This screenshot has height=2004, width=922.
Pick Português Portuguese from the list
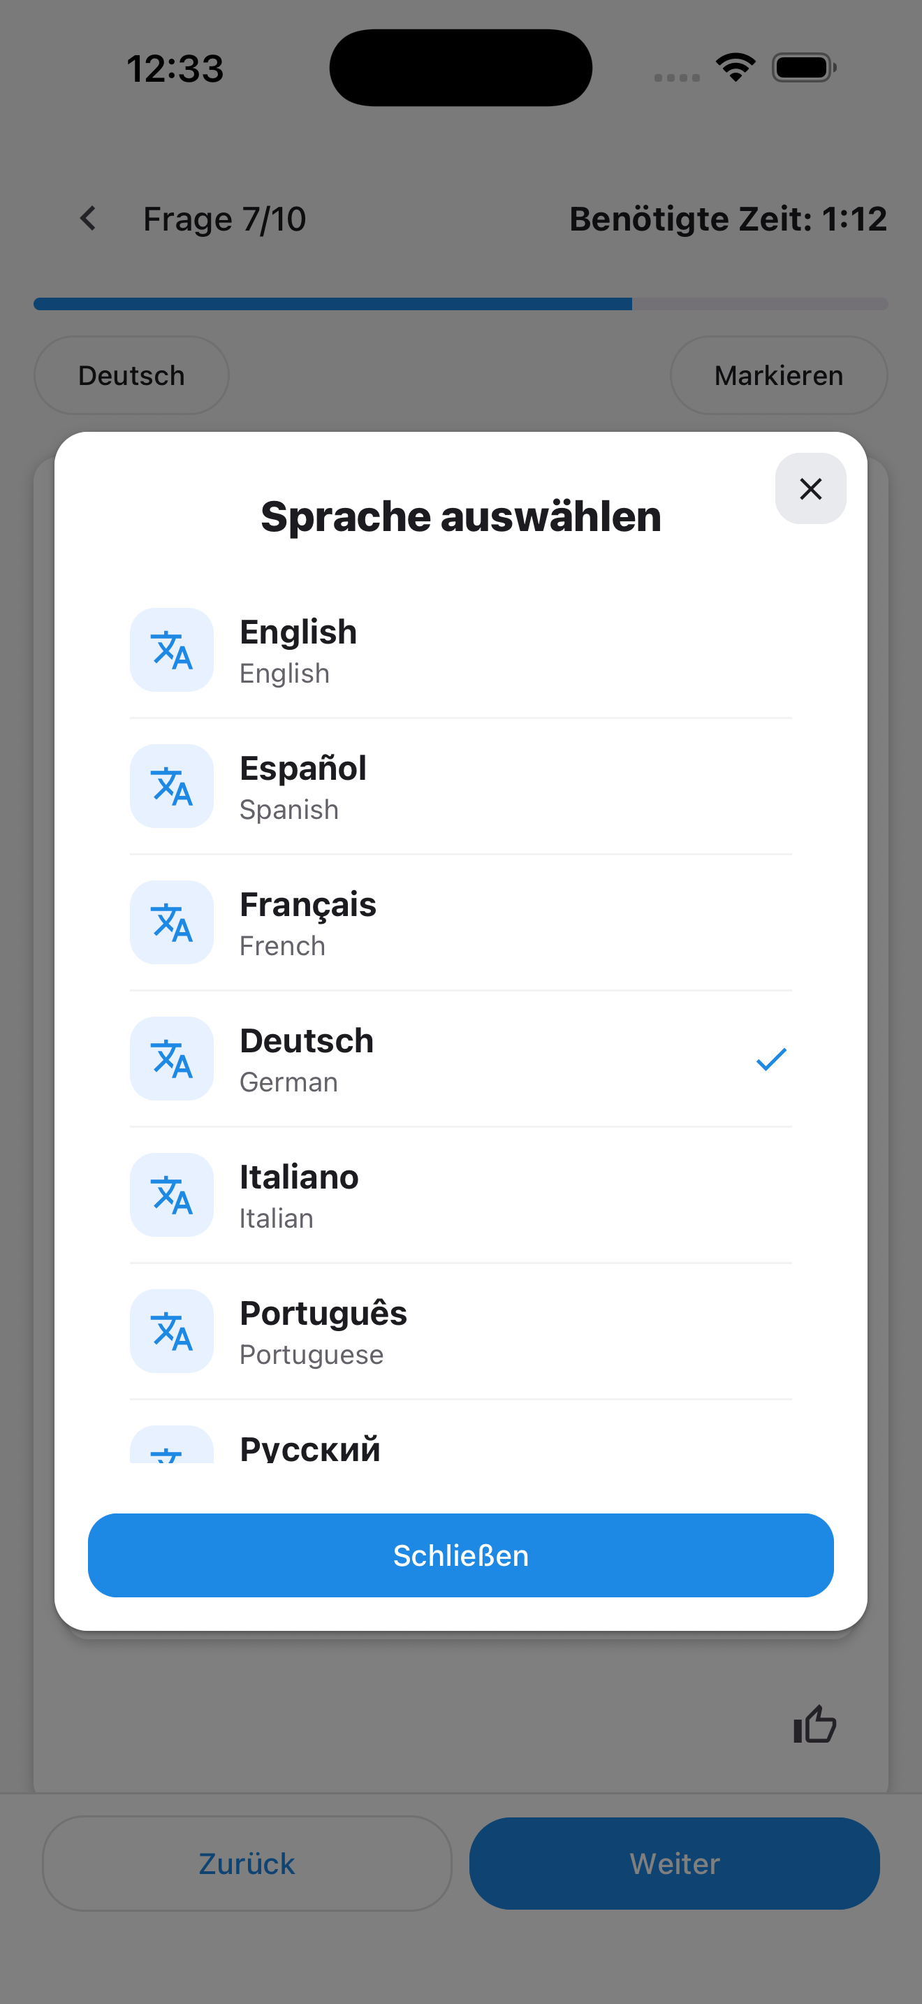[460, 1331]
